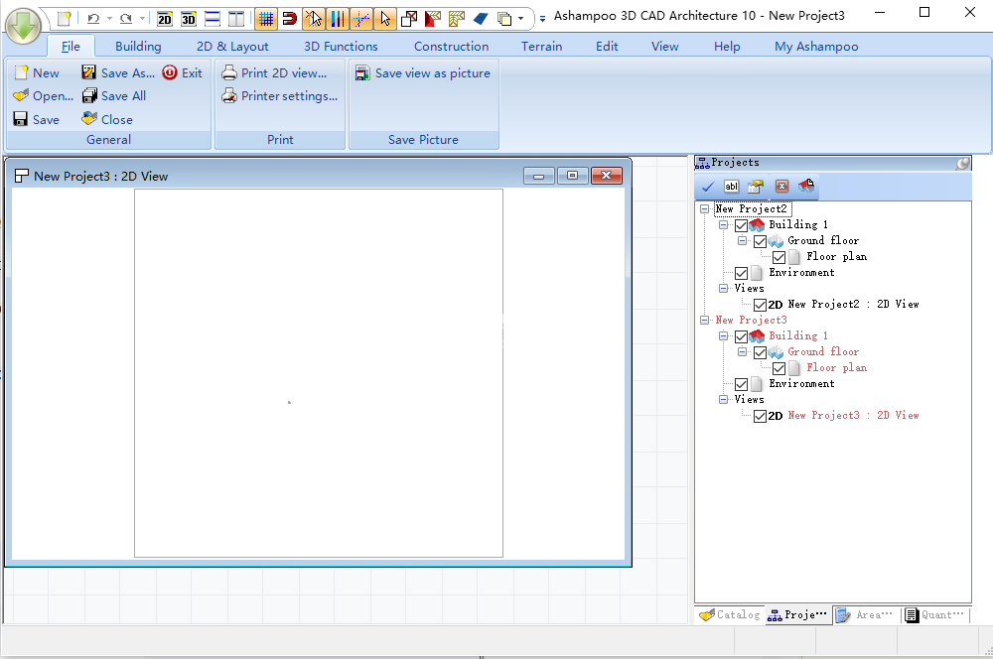Open the 3D Functions ribbon tab

click(341, 47)
